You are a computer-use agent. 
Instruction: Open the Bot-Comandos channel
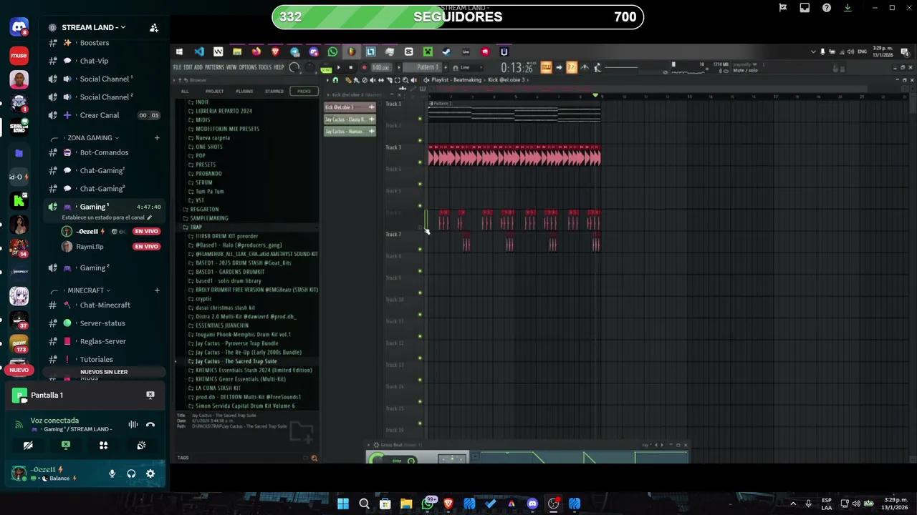coord(104,152)
